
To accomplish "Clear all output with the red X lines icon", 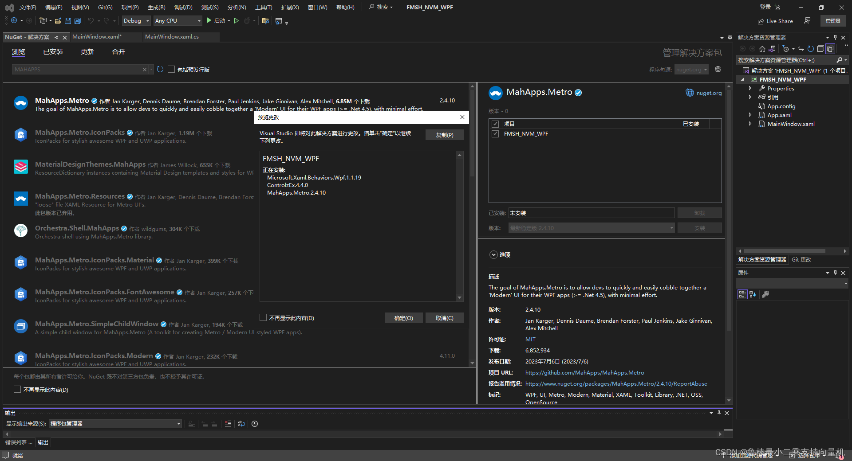I will click(x=228, y=424).
